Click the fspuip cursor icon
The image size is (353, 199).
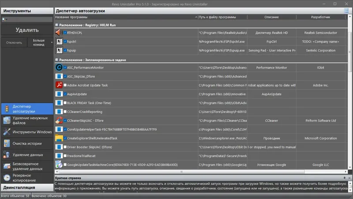[x=59, y=50]
